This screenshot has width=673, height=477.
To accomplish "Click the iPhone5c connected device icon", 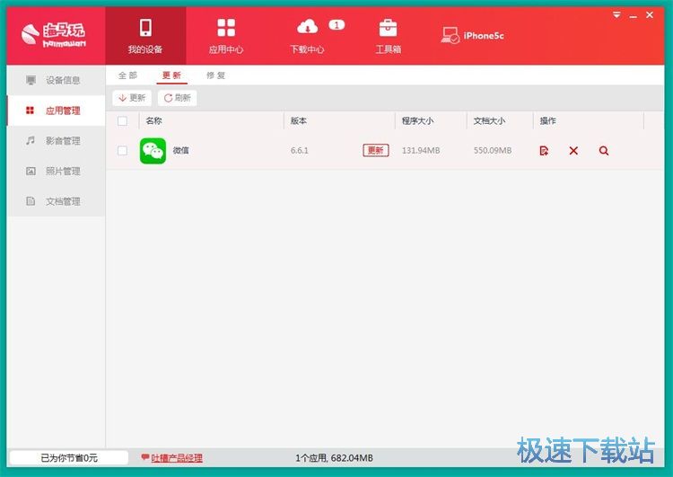I will tap(450, 35).
